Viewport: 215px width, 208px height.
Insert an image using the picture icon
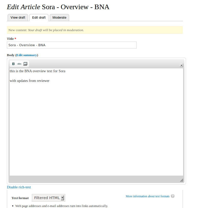(25, 64)
